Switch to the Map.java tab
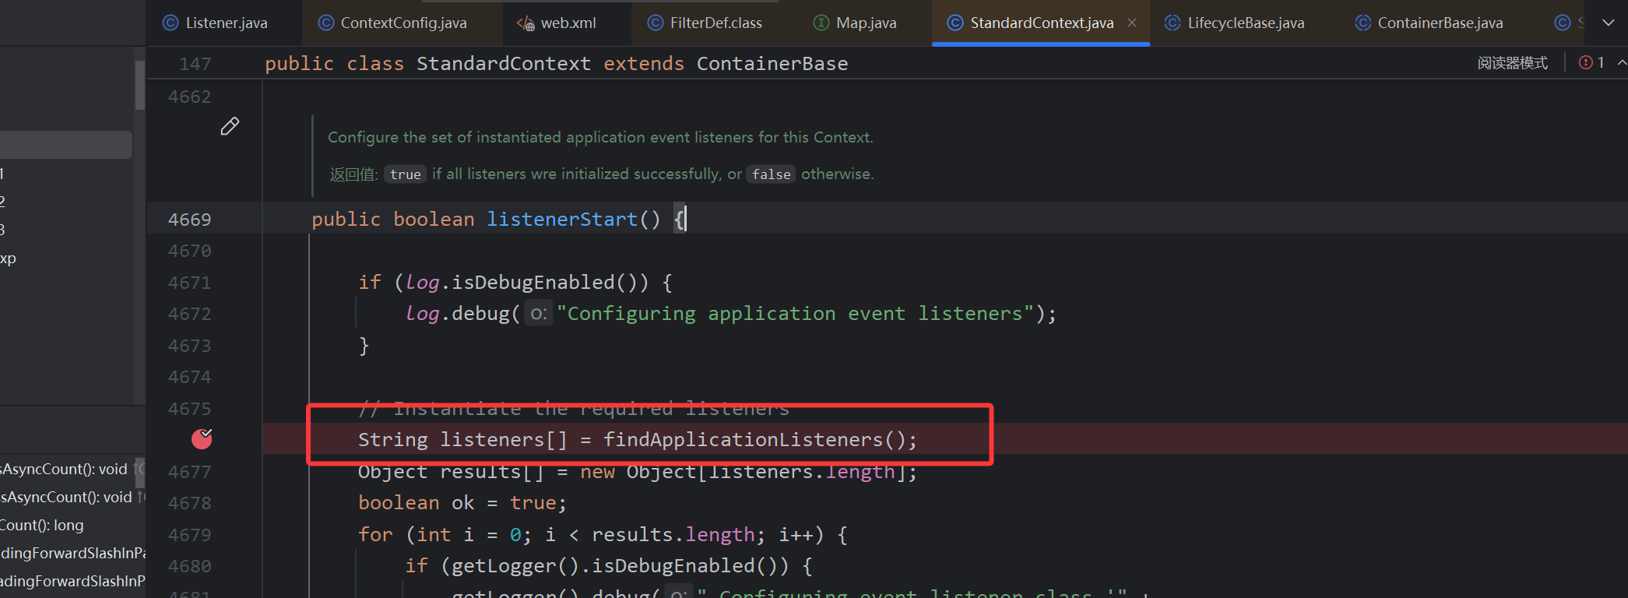 [866, 23]
